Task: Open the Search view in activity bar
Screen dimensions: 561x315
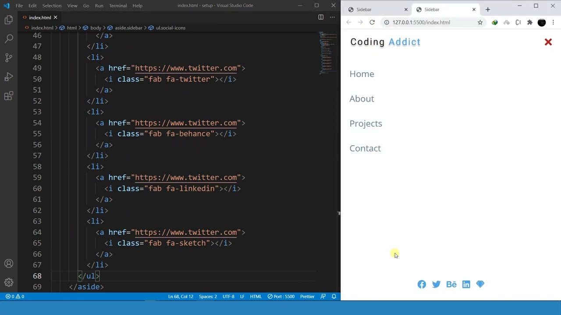Action: (9, 39)
